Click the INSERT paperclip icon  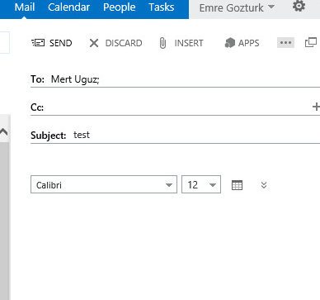click(162, 43)
